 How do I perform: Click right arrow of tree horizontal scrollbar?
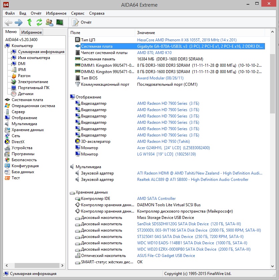62,266
